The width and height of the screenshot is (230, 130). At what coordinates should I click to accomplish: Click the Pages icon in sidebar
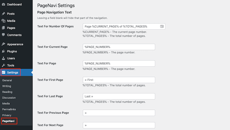(3, 28)
